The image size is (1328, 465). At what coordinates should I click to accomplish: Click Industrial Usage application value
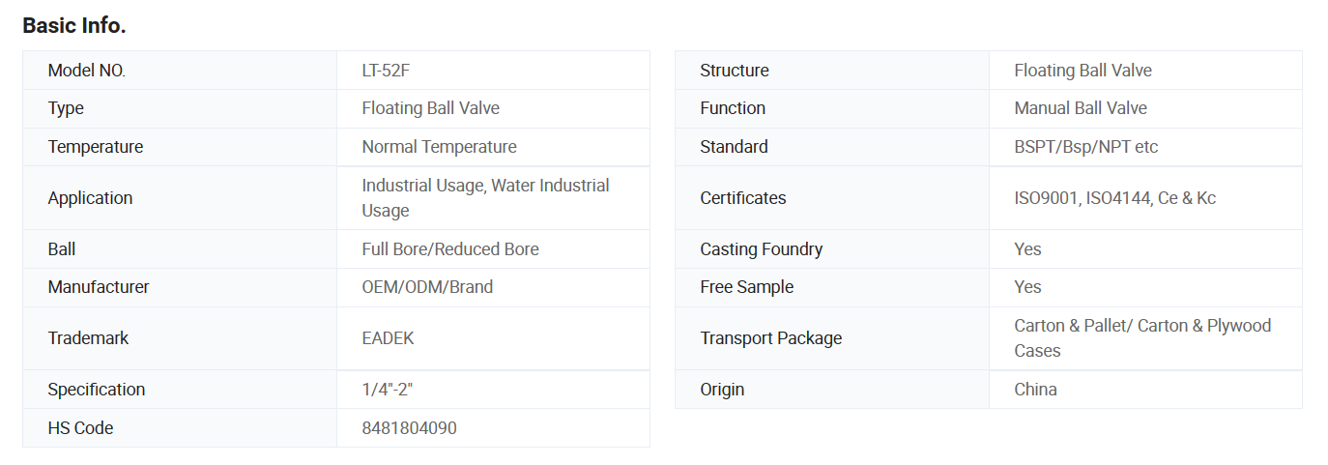[x=485, y=197]
